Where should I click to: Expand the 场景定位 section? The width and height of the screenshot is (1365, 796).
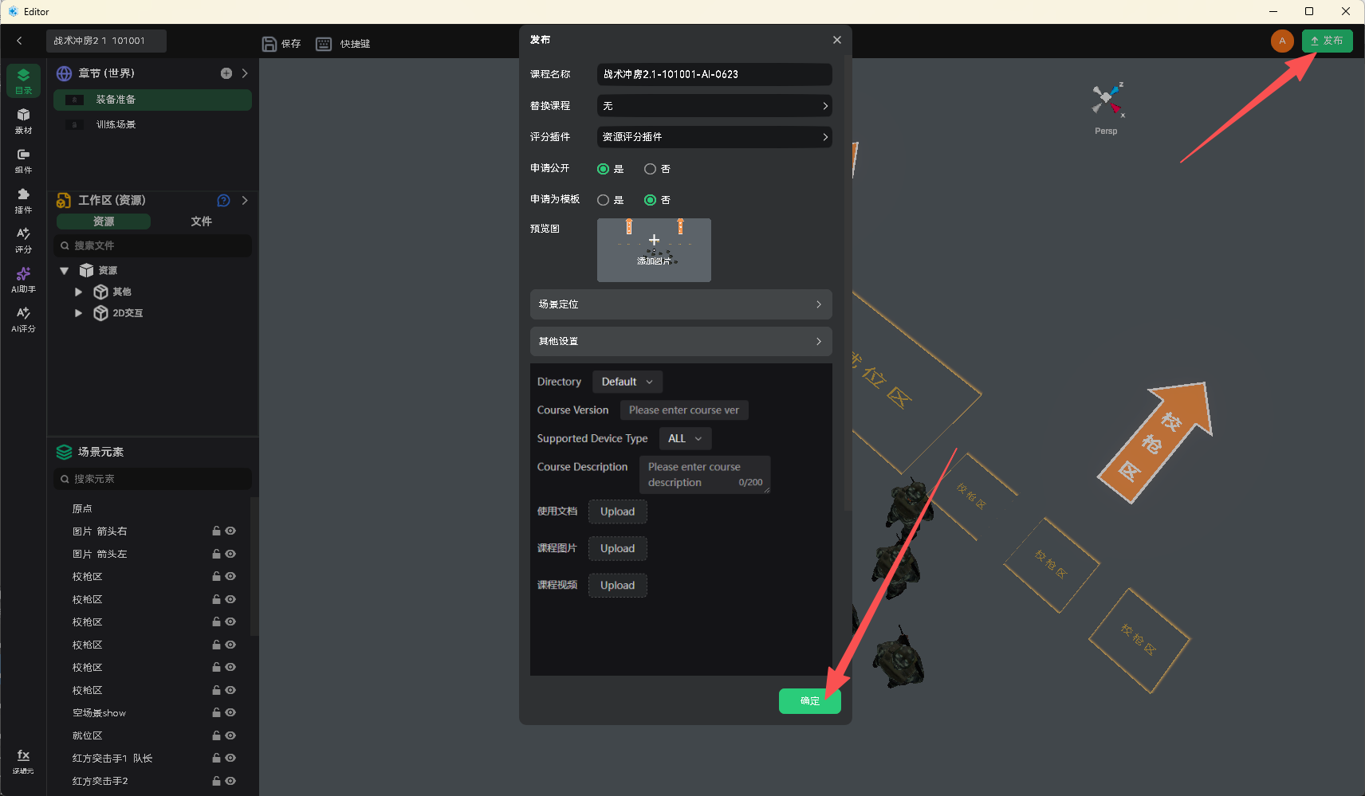pos(681,304)
